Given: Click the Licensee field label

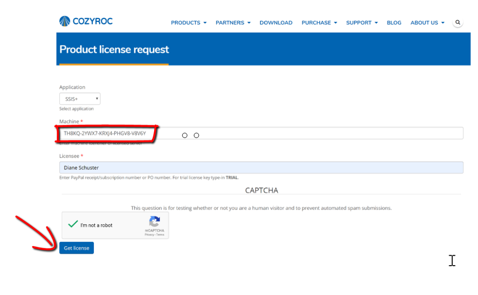Looking at the screenshot, I should point(69,156).
